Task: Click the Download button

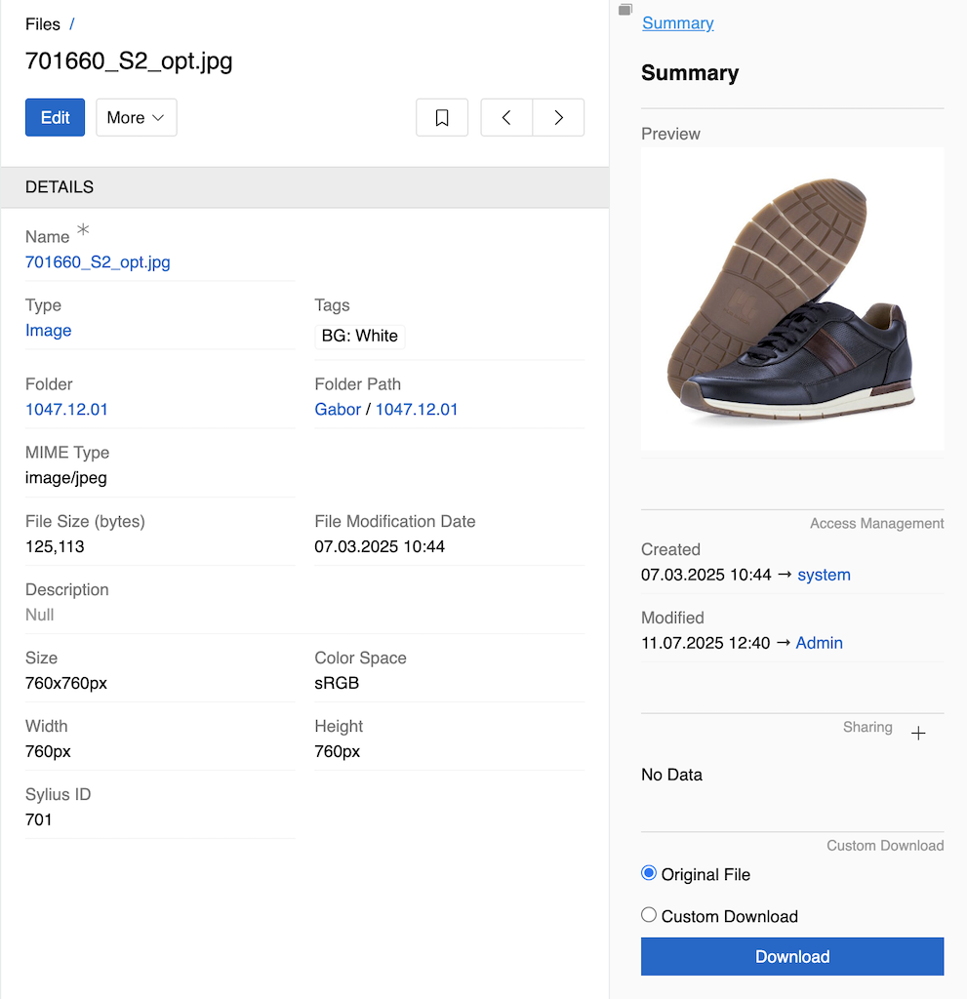Action: (792, 956)
